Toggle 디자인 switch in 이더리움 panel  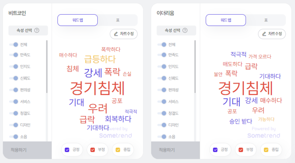pyautogui.click(x=162, y=125)
